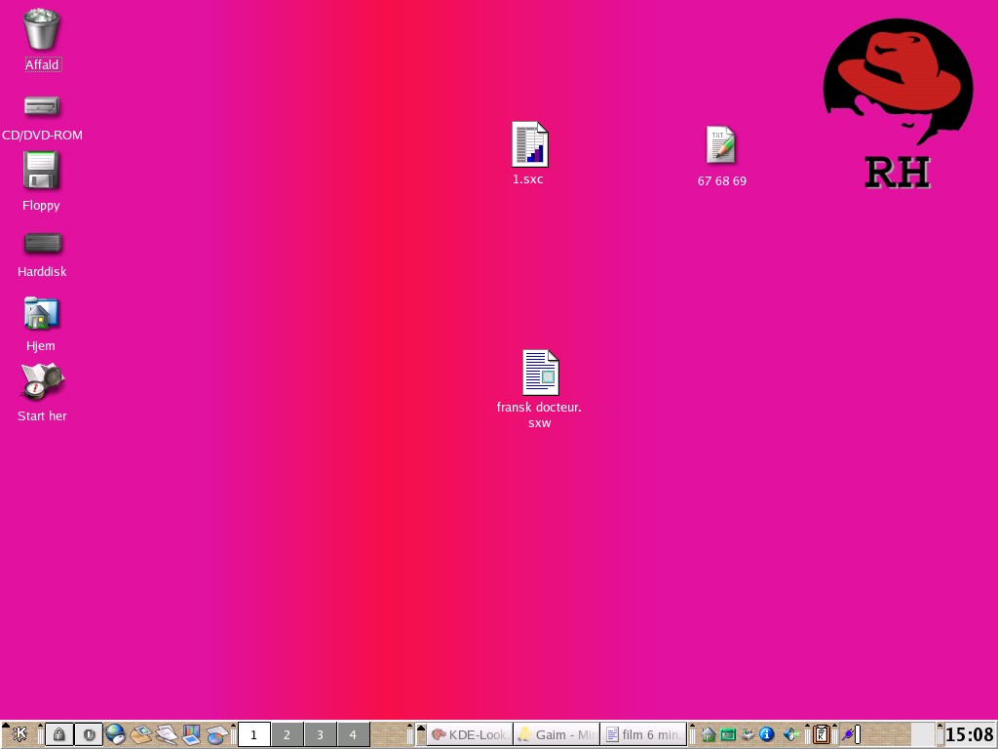This screenshot has height=749, width=998.
Task: Click the fransk docteur.sxw file name label
Action: click(539, 414)
